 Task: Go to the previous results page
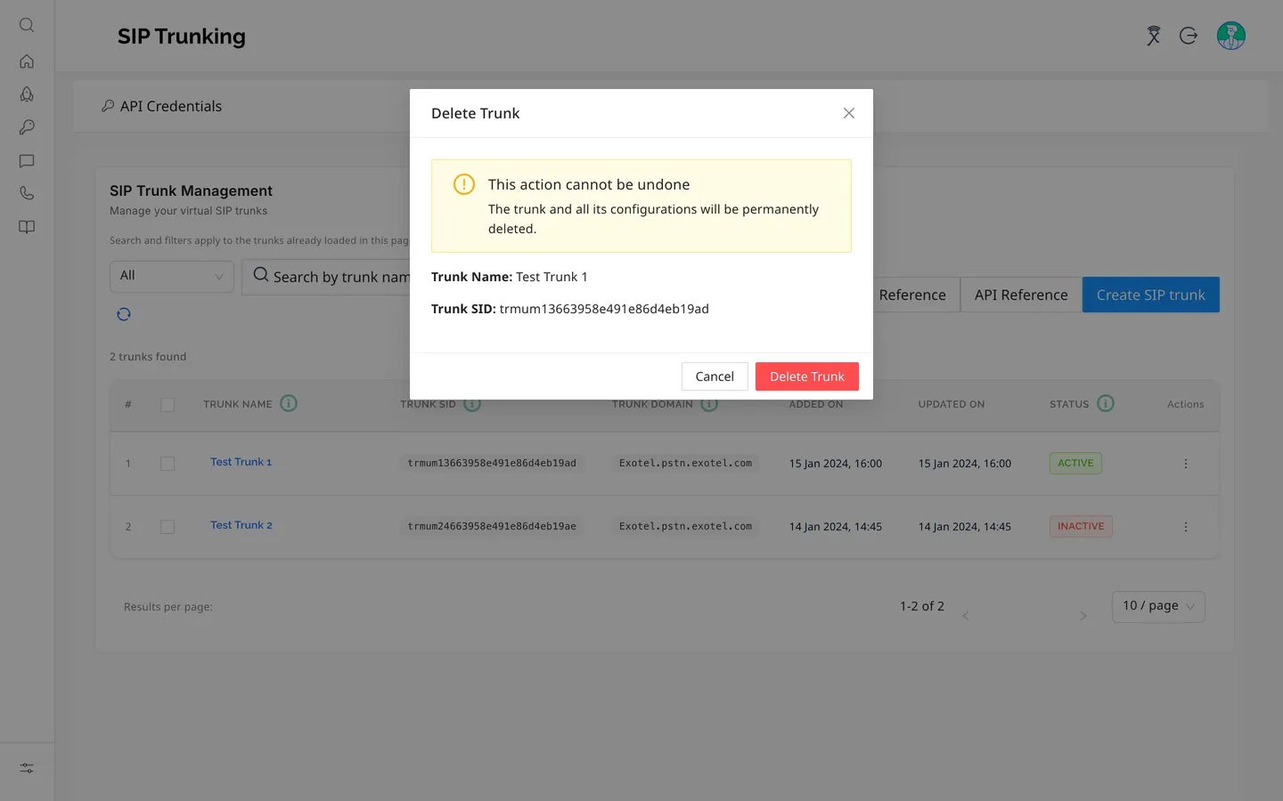(966, 616)
